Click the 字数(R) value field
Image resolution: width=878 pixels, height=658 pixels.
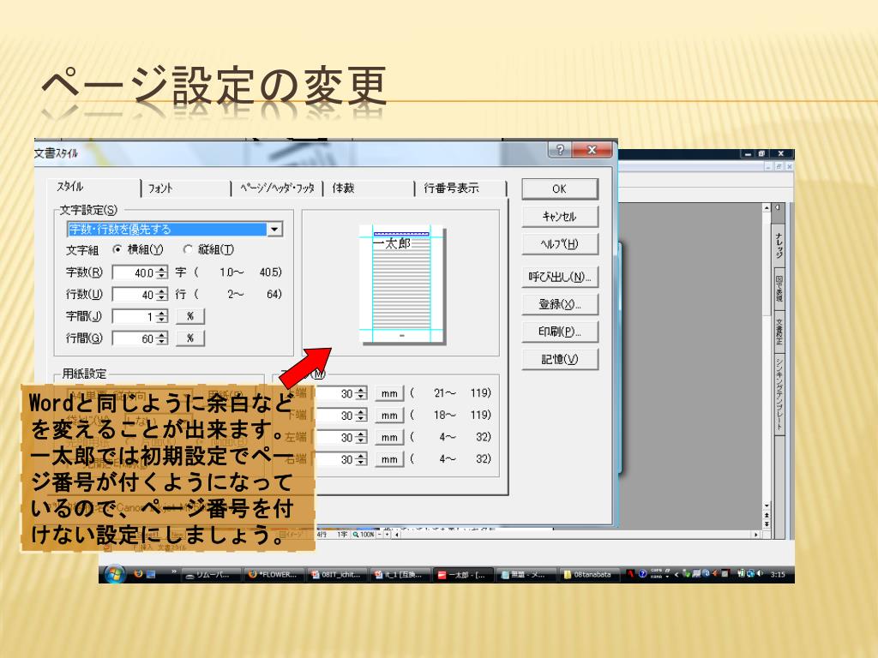(134, 272)
